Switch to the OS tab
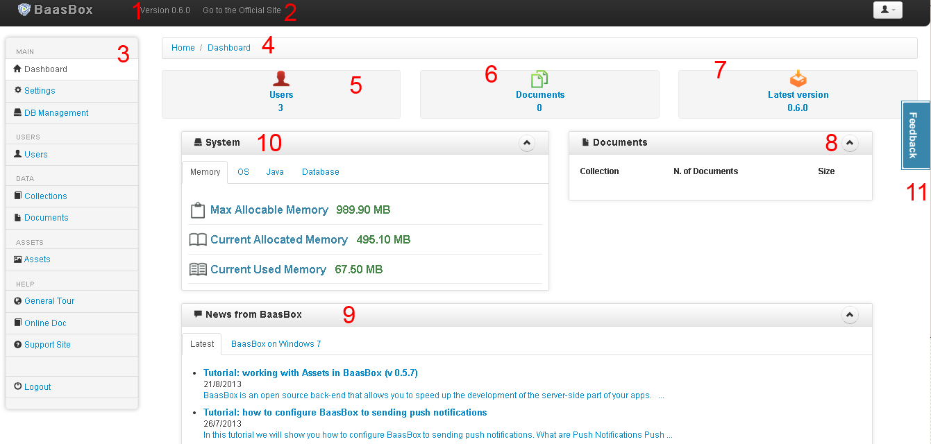The height and width of the screenshot is (444, 931). click(243, 172)
